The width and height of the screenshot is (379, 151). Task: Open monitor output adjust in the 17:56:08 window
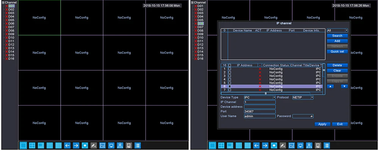111,145
